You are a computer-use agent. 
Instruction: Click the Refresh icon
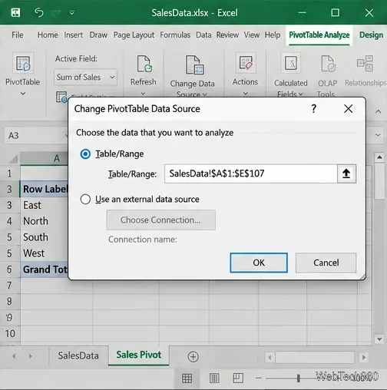point(144,64)
